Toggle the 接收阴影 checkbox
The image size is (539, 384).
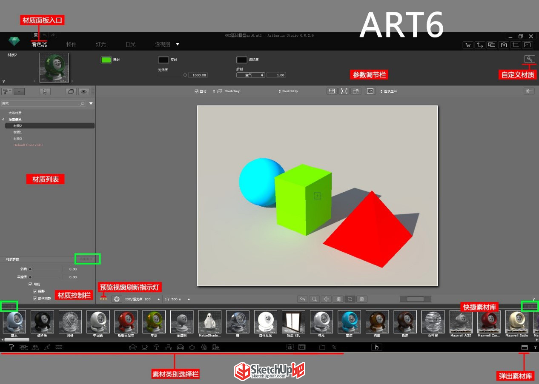[35, 298]
